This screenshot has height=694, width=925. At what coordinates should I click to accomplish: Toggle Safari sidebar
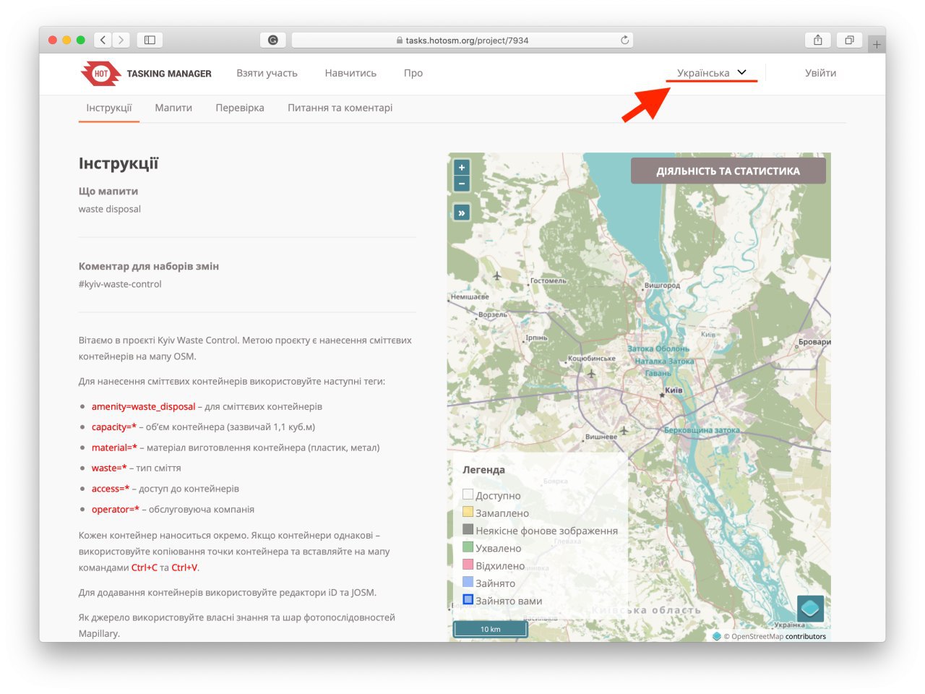click(150, 40)
